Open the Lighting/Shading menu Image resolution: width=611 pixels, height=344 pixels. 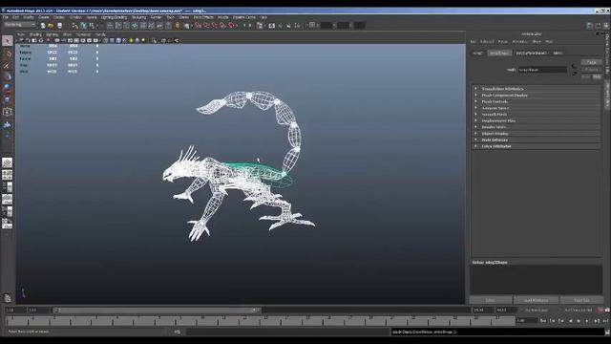(x=114, y=17)
